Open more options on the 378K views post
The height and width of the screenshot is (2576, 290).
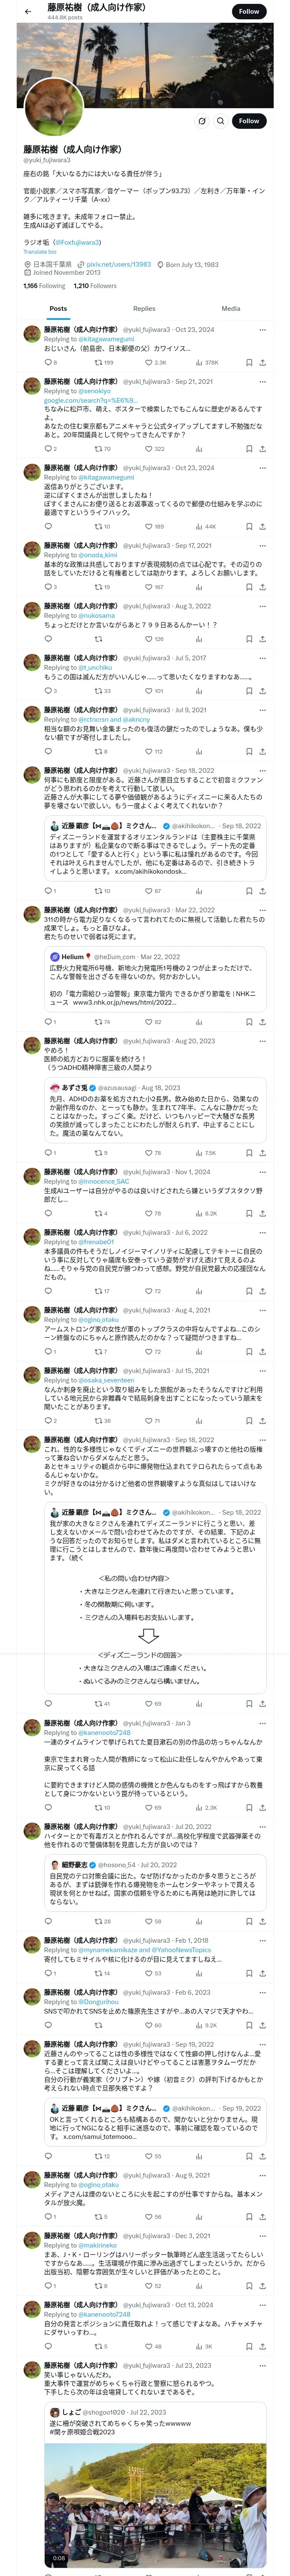click(x=262, y=329)
